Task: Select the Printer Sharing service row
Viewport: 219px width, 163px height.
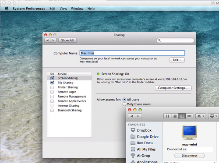Action: click(x=70, y=87)
